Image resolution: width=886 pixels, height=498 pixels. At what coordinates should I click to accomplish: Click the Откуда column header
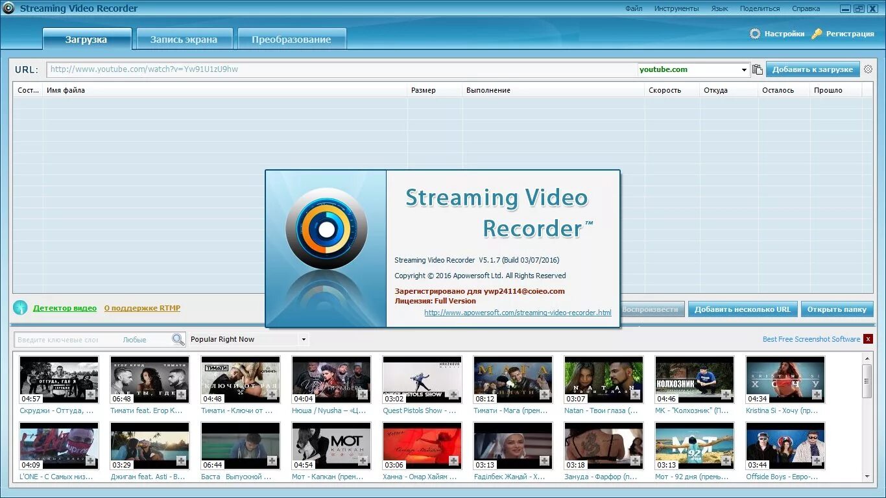[x=728, y=90]
